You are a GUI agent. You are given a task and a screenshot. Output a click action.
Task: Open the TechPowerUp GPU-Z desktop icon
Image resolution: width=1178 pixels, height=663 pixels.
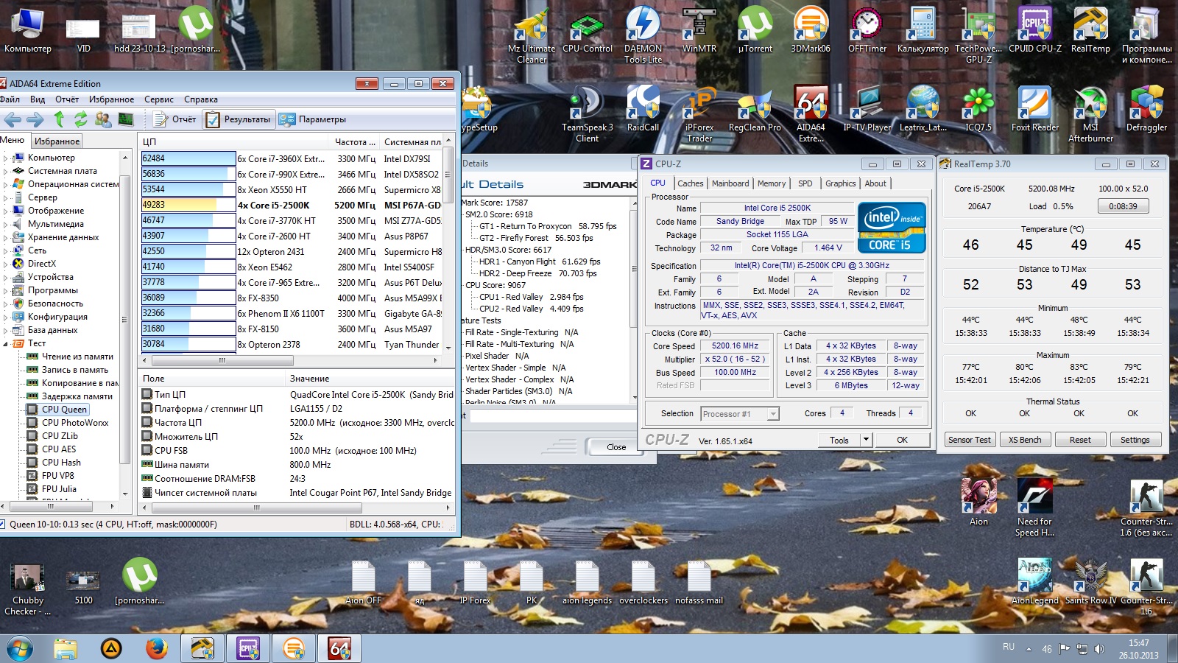[978, 35]
